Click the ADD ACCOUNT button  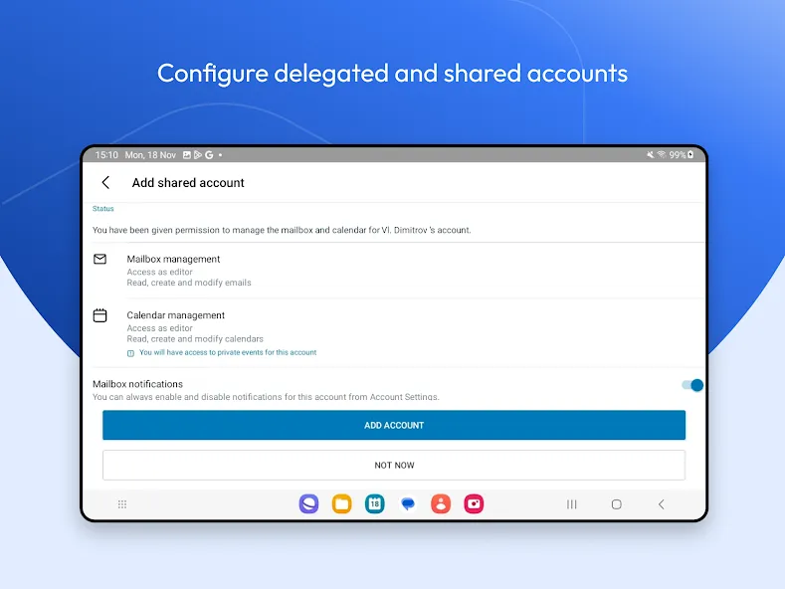394,425
